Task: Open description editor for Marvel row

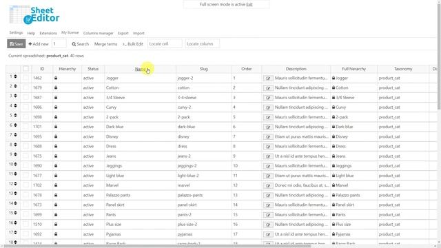Action: (268, 185)
